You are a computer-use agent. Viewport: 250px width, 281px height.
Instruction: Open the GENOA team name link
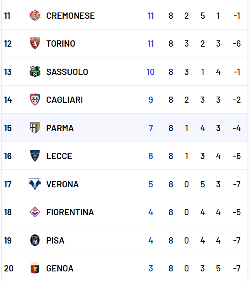[60, 269]
